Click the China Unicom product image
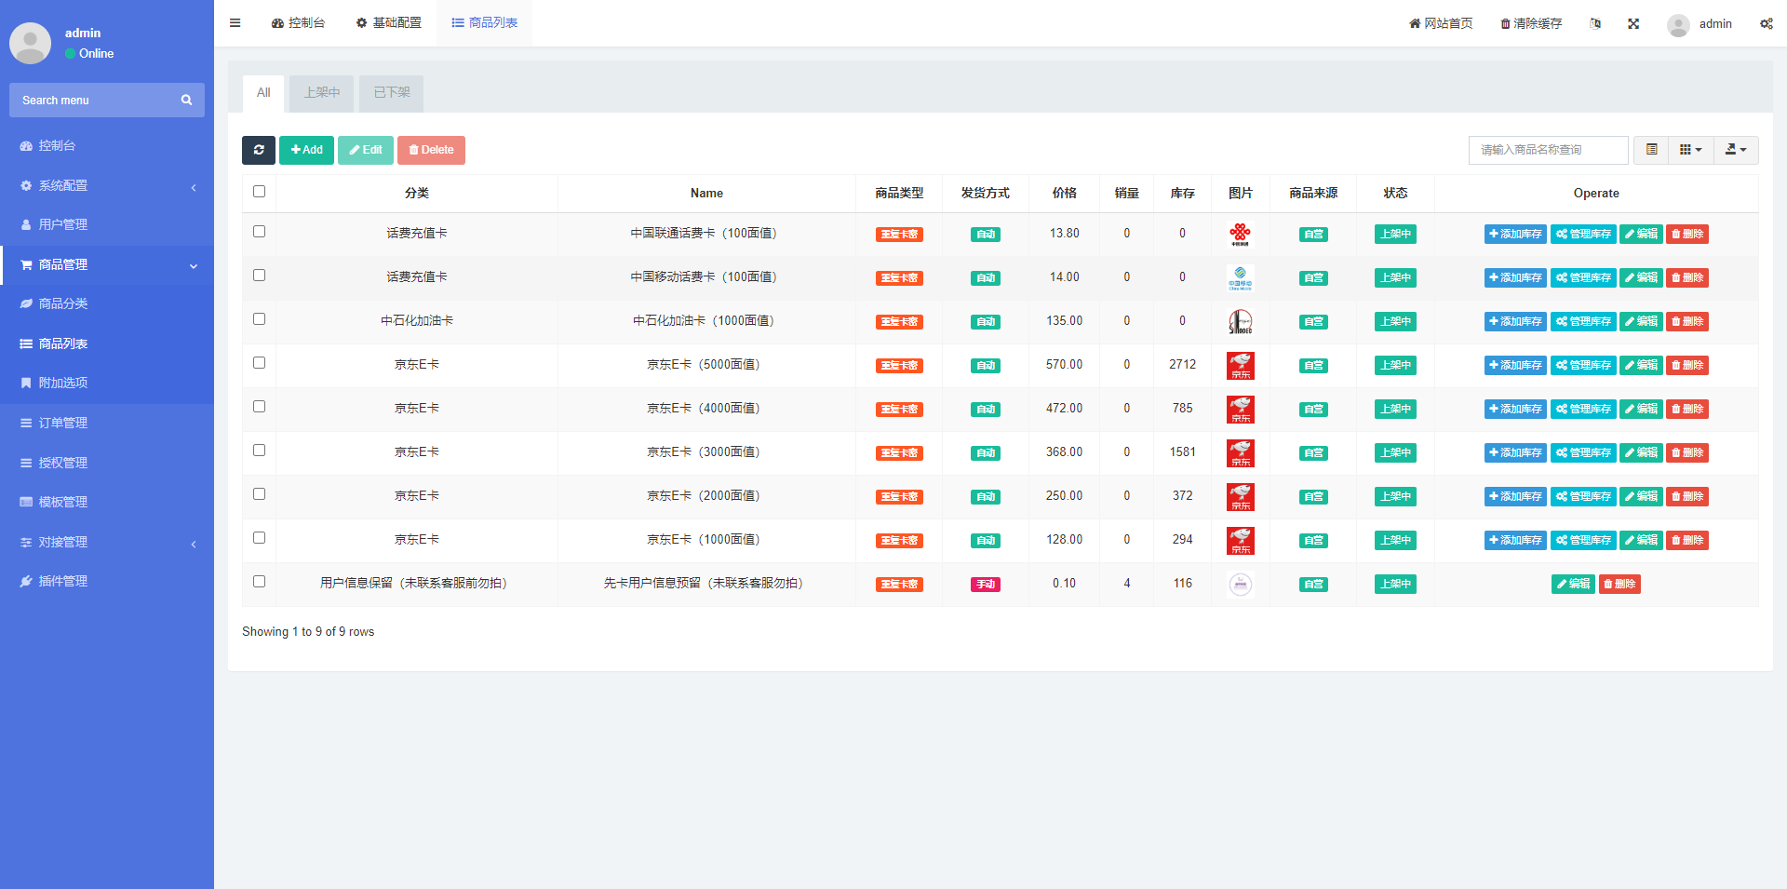Image resolution: width=1787 pixels, height=889 pixels. [x=1241, y=234]
